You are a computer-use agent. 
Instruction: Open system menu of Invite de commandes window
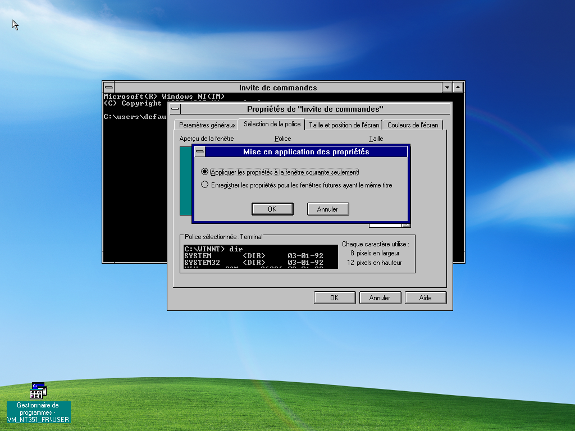pyautogui.click(x=109, y=88)
